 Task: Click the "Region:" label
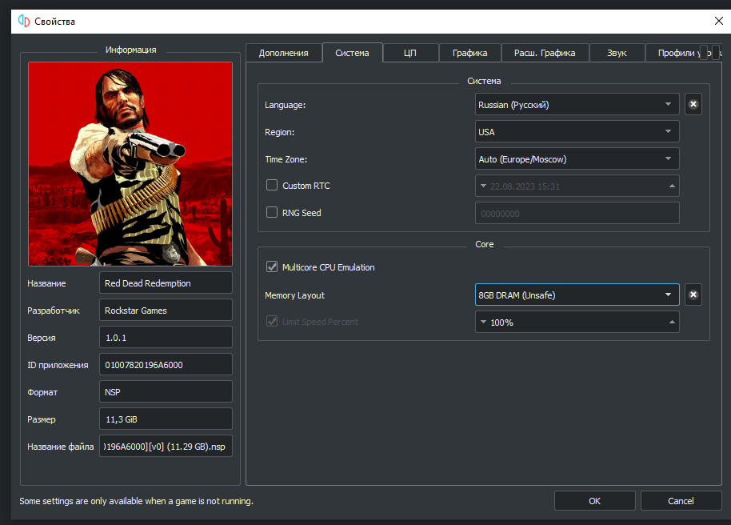tap(280, 132)
